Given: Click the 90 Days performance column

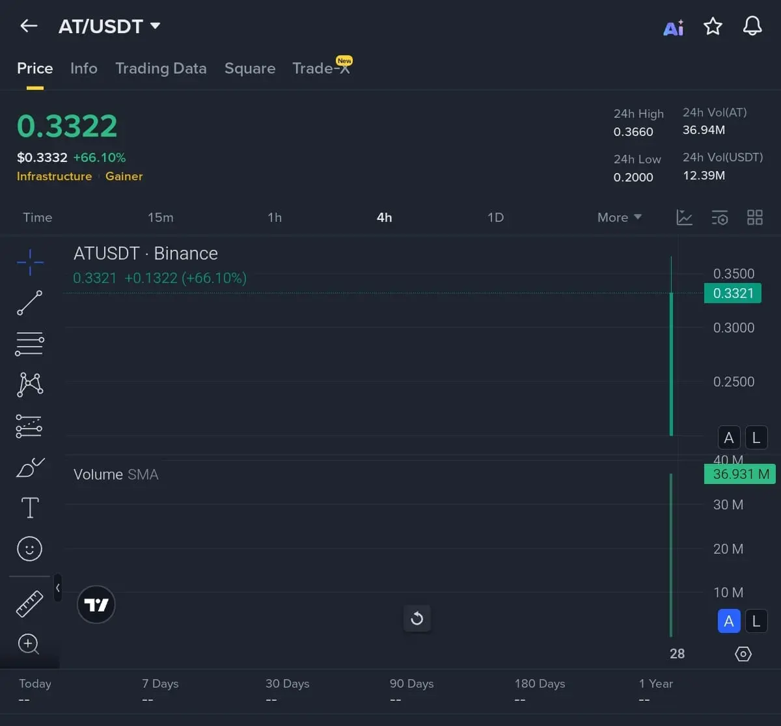Looking at the screenshot, I should 411,691.
